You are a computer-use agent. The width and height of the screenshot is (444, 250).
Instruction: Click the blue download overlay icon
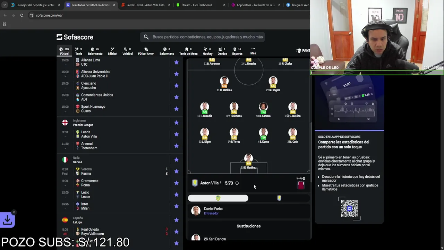pos(7,220)
